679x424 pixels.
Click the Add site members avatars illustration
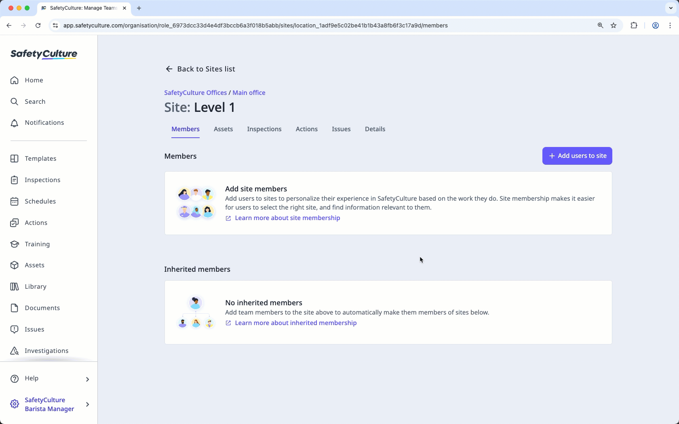(196, 203)
